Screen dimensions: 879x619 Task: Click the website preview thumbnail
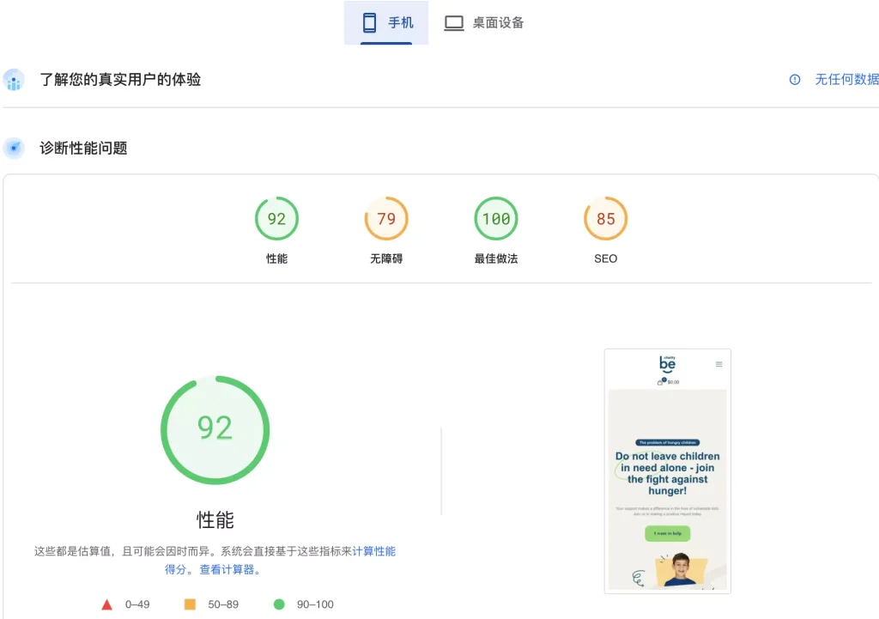[667, 472]
